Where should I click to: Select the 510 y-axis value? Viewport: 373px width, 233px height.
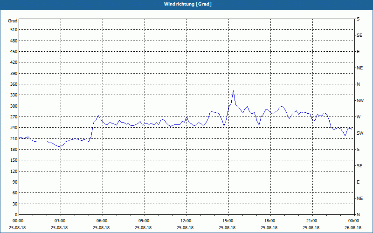[14, 30]
